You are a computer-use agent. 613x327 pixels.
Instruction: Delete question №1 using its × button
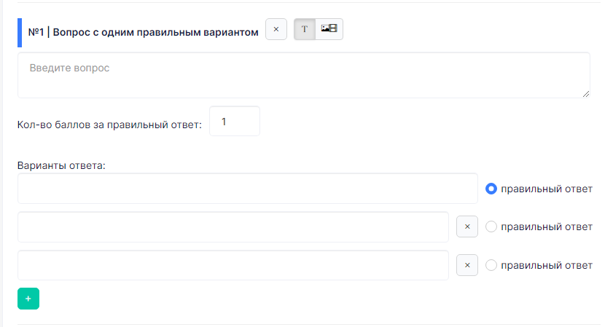click(x=276, y=29)
